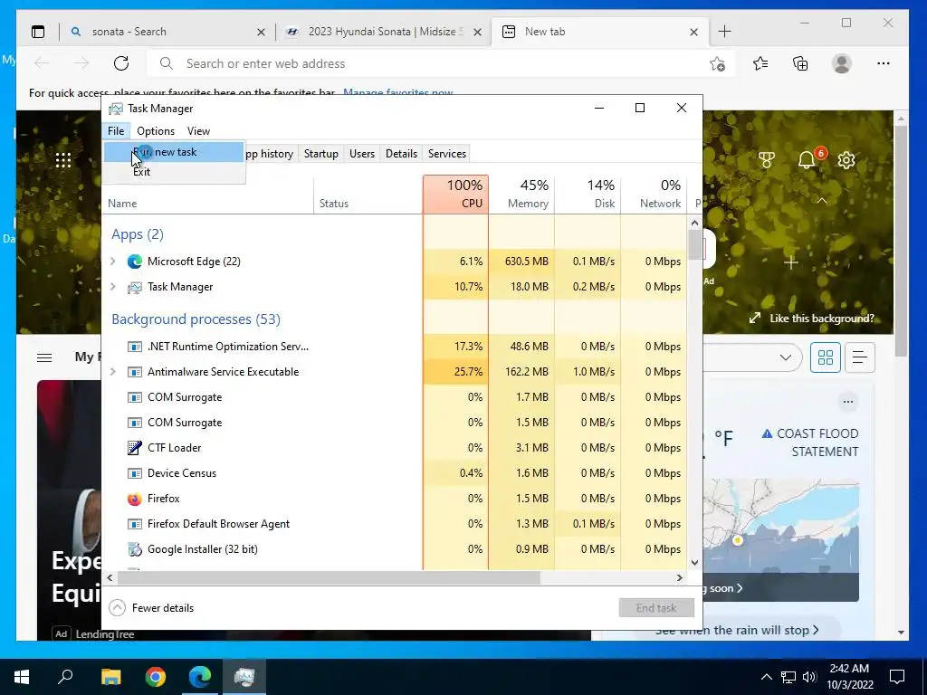Open the notifications bell in Edge page

click(x=807, y=159)
